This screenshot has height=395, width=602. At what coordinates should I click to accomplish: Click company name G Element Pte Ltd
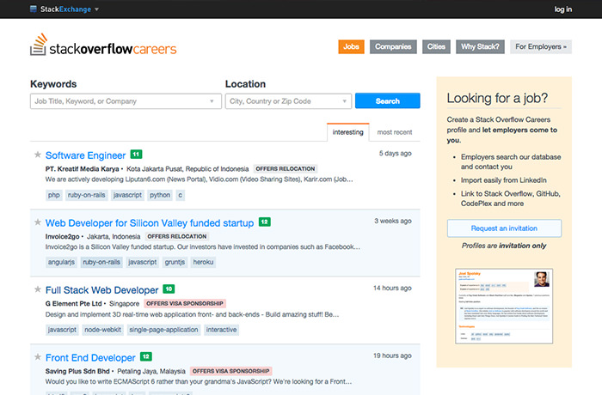pyautogui.click(x=74, y=304)
